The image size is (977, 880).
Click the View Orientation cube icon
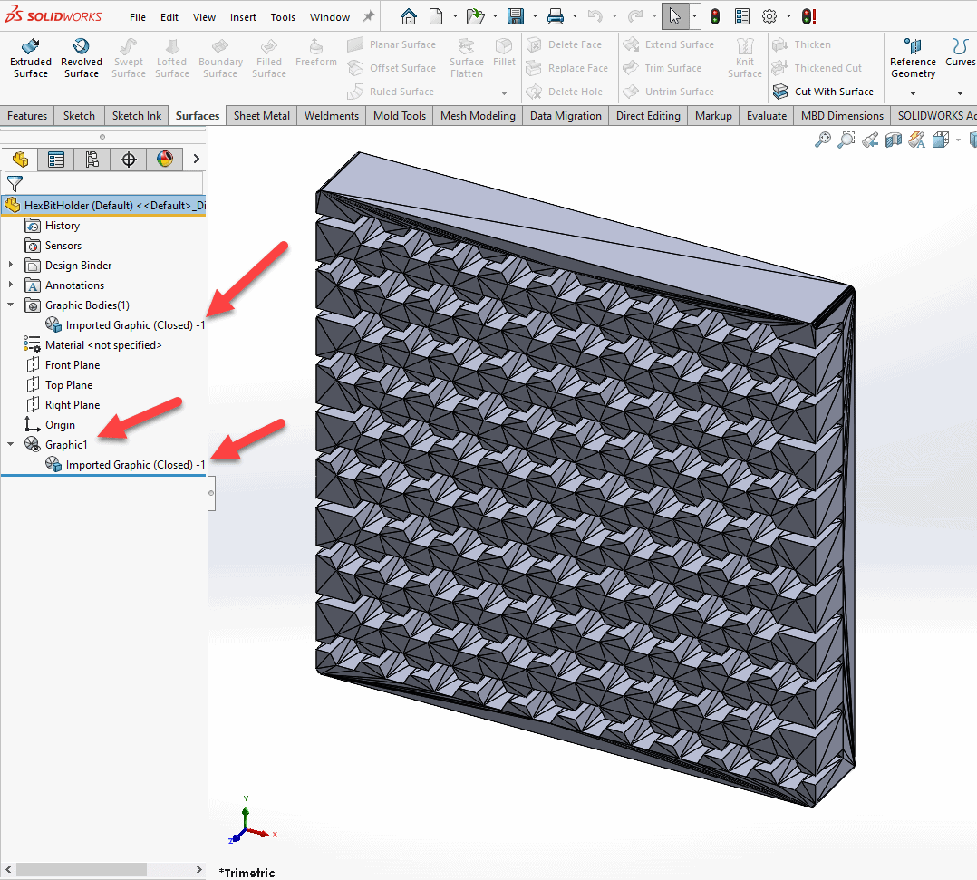click(x=940, y=140)
